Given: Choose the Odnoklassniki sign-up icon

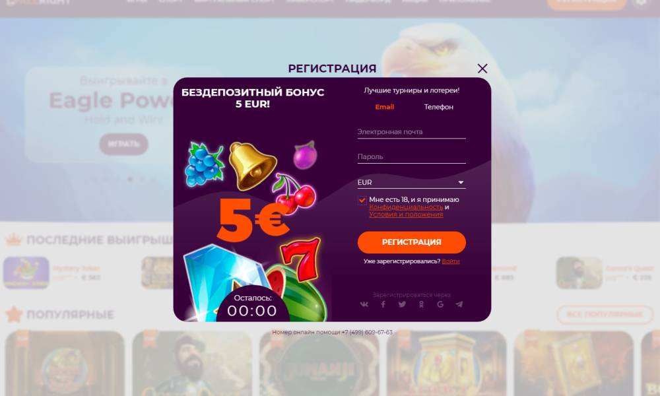Looking at the screenshot, I should coord(421,304).
